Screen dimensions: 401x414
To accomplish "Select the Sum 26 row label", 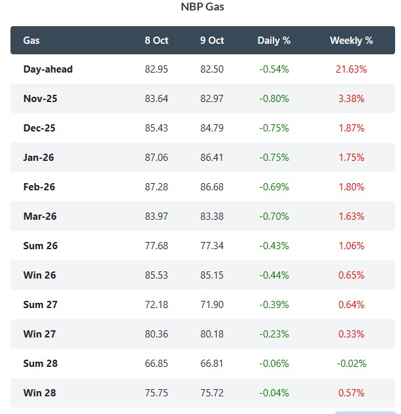I will click(x=41, y=245).
